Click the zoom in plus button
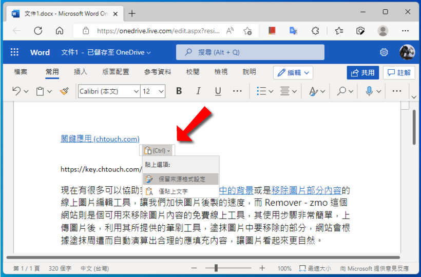Screen dimensions: 421x277 click(262, 268)
